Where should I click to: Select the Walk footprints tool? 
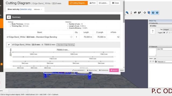pos(139,13)
